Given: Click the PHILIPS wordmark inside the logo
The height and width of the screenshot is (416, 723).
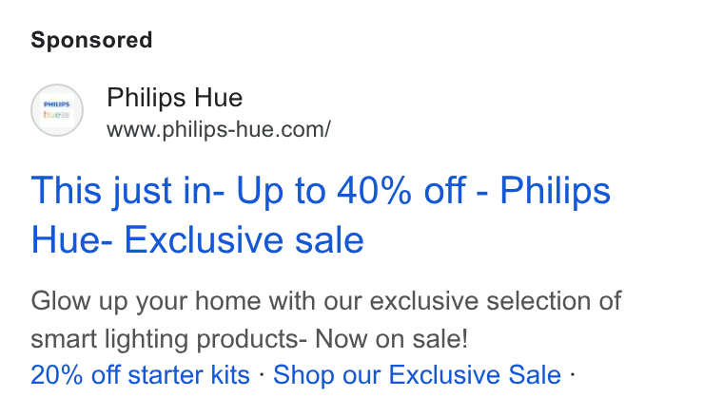Looking at the screenshot, I should pos(57,104).
